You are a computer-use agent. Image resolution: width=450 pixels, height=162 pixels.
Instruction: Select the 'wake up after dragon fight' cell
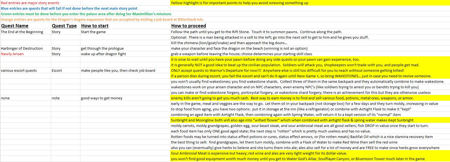125,54
